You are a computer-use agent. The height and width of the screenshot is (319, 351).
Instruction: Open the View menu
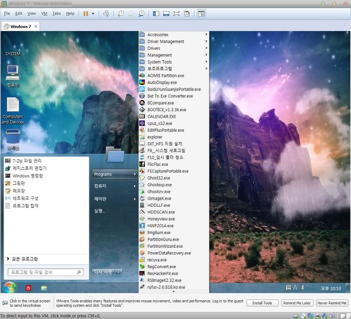point(32,13)
